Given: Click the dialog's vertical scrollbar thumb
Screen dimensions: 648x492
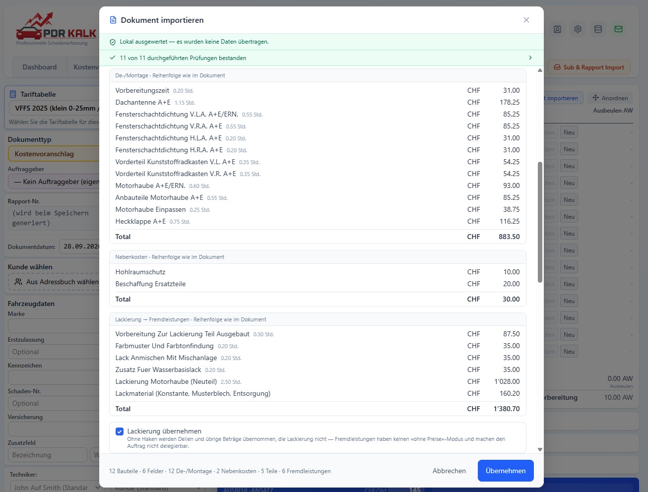Looking at the screenshot, I should [540, 222].
